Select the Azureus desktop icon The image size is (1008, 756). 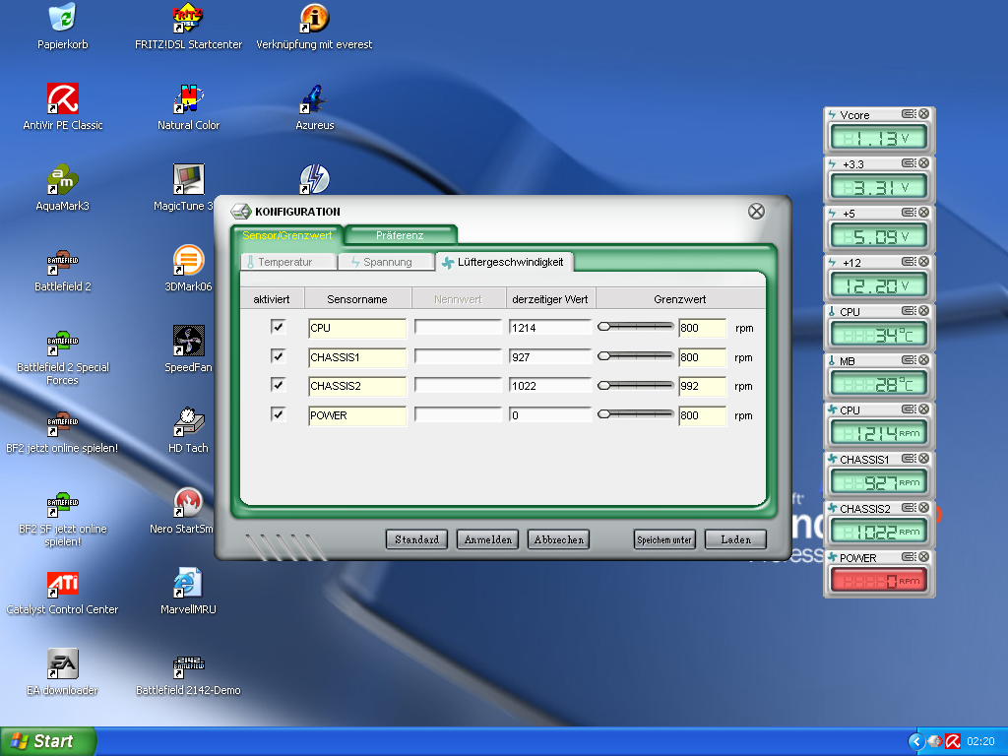tap(314, 106)
